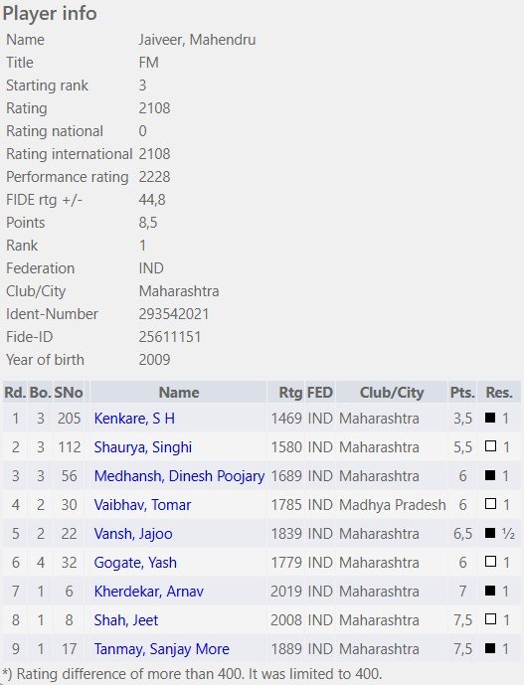Viewport: 524px width, 685px height.
Task: Open Vansh, Jajoo player link
Action: [x=133, y=534]
